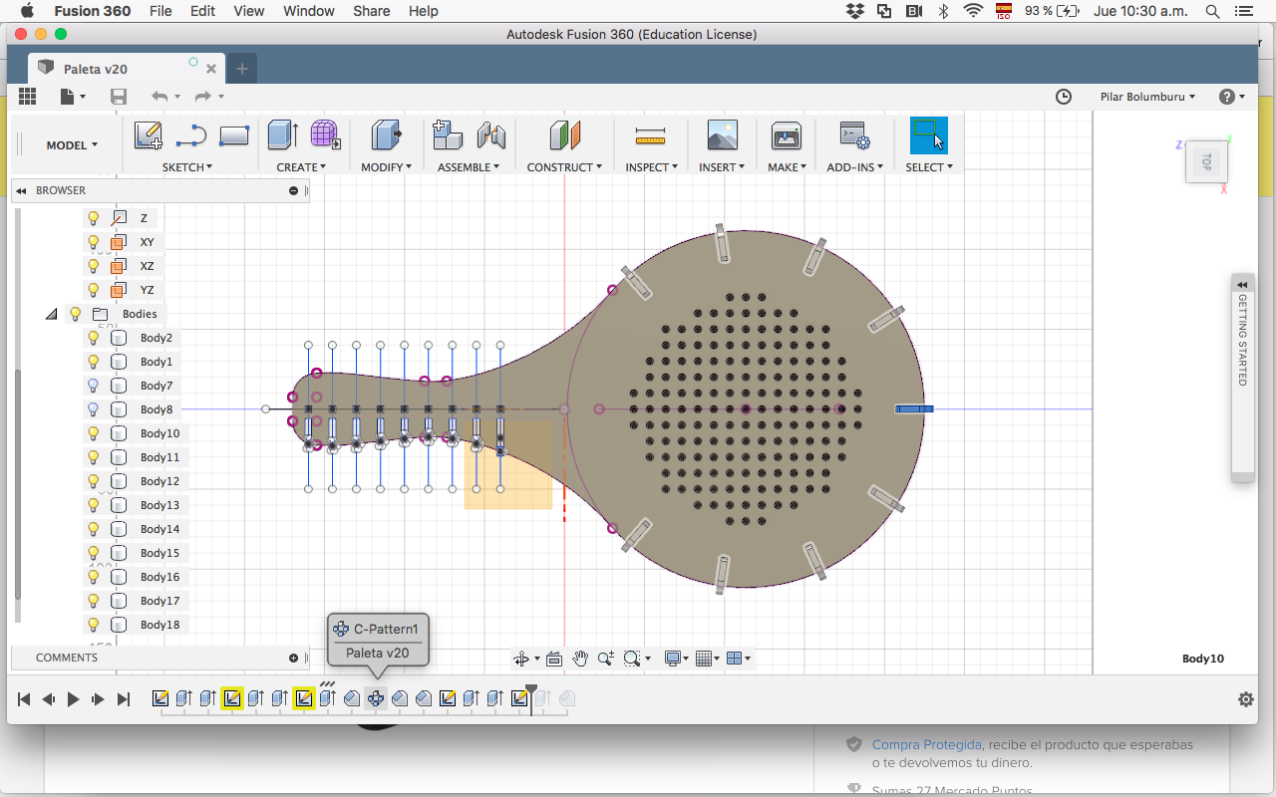
Task: Select the 2-Point Rectangle sketch tool
Action: [233, 135]
